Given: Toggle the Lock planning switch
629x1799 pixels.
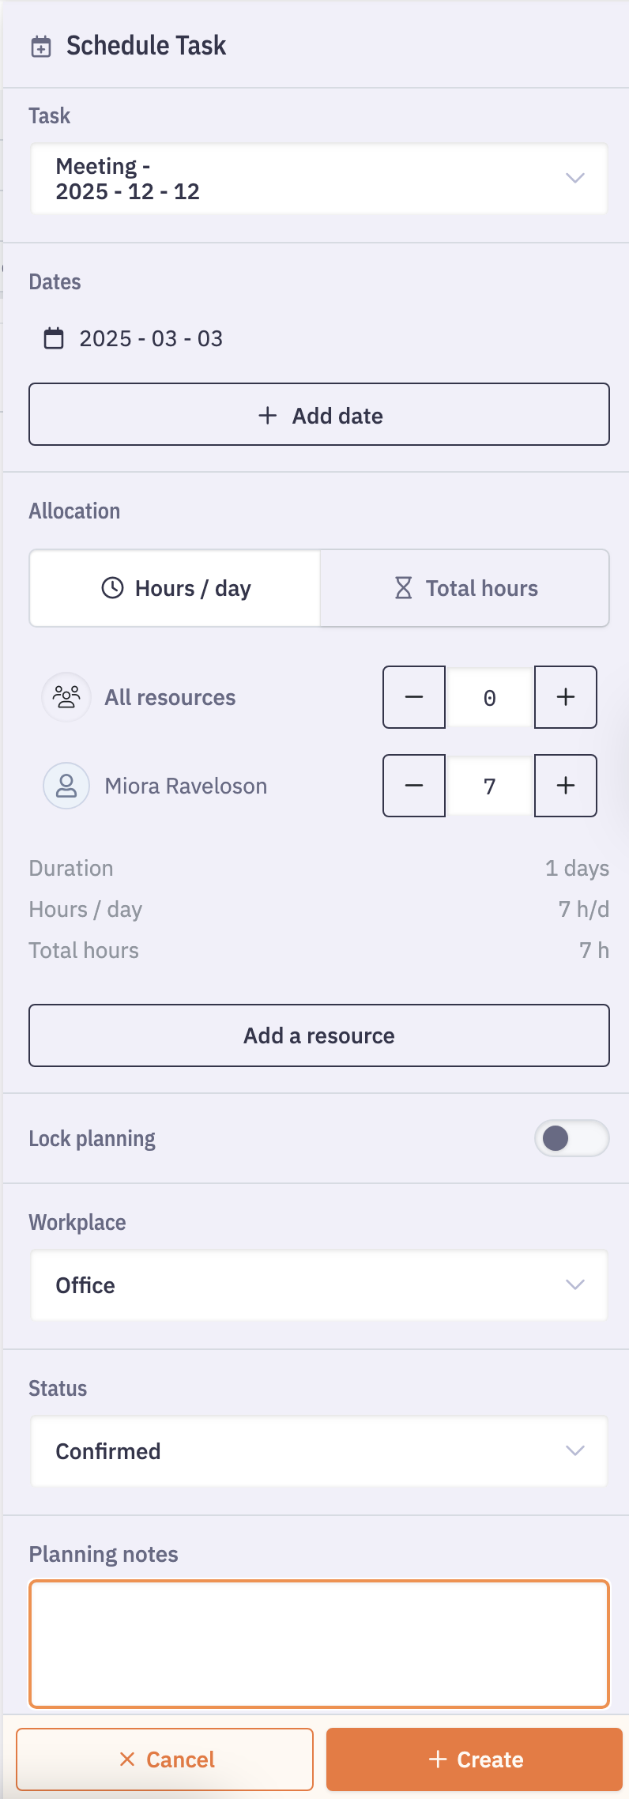Looking at the screenshot, I should click(571, 1138).
